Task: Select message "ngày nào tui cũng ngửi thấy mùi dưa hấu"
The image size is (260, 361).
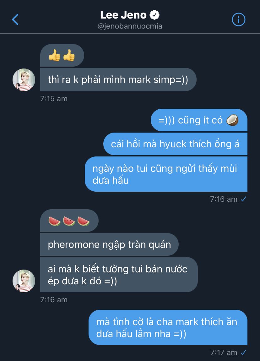Action: tap(166, 174)
